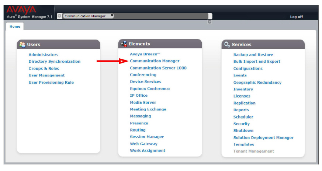322x171 pixels.
Task: Click plus icon left of Communication Manager tab
Action: 59,16
